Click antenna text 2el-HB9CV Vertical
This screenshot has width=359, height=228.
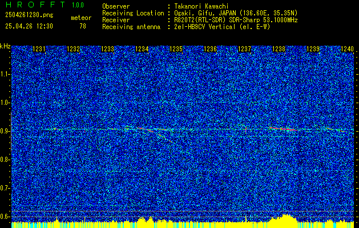pyautogui.click(x=205, y=27)
